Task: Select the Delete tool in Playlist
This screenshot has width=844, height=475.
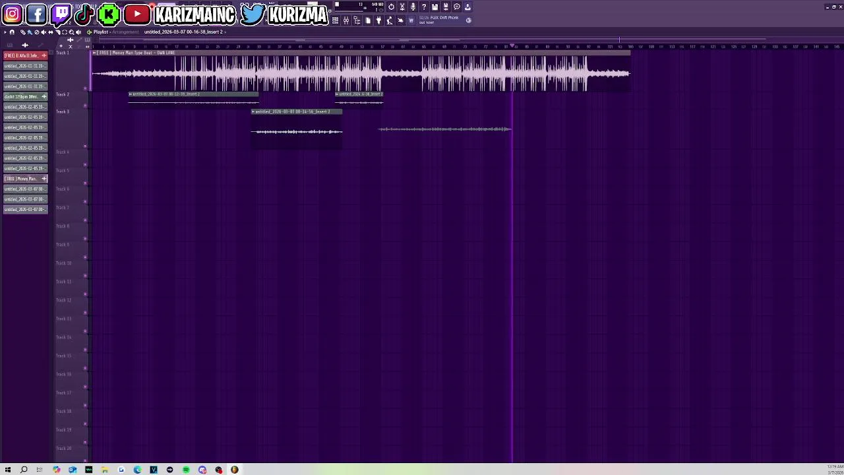Action: (x=37, y=32)
